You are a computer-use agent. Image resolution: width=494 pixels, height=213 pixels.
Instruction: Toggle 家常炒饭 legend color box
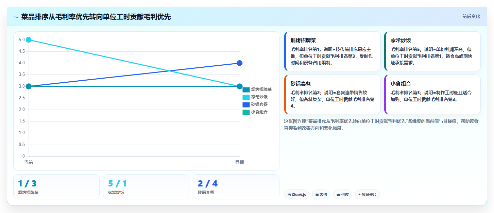click(x=246, y=97)
